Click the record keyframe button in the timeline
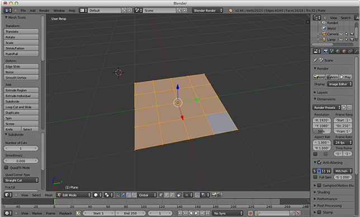Screen dimensions: 360x217 (250, 213)
